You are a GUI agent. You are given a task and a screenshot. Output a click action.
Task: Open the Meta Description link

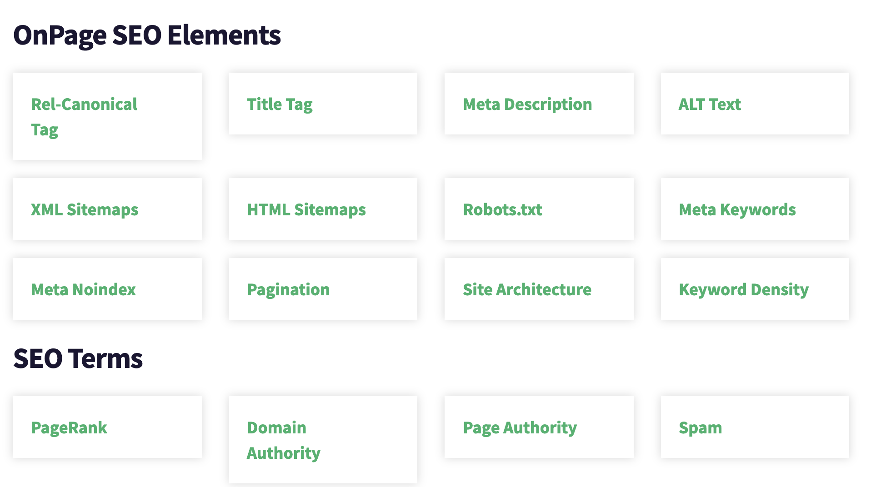[x=527, y=104]
